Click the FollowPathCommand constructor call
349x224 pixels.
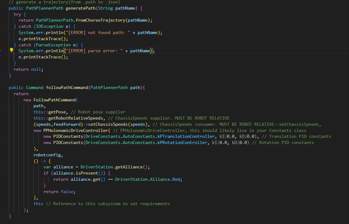[54, 100]
